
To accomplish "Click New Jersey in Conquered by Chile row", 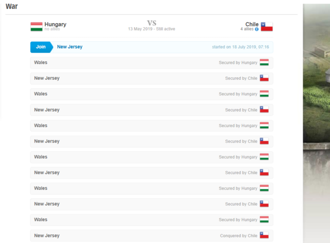I will (x=47, y=236).
